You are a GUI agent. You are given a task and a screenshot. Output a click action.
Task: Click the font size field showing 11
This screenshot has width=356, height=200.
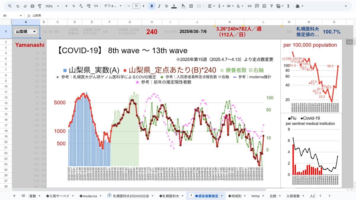[x=136, y=6]
